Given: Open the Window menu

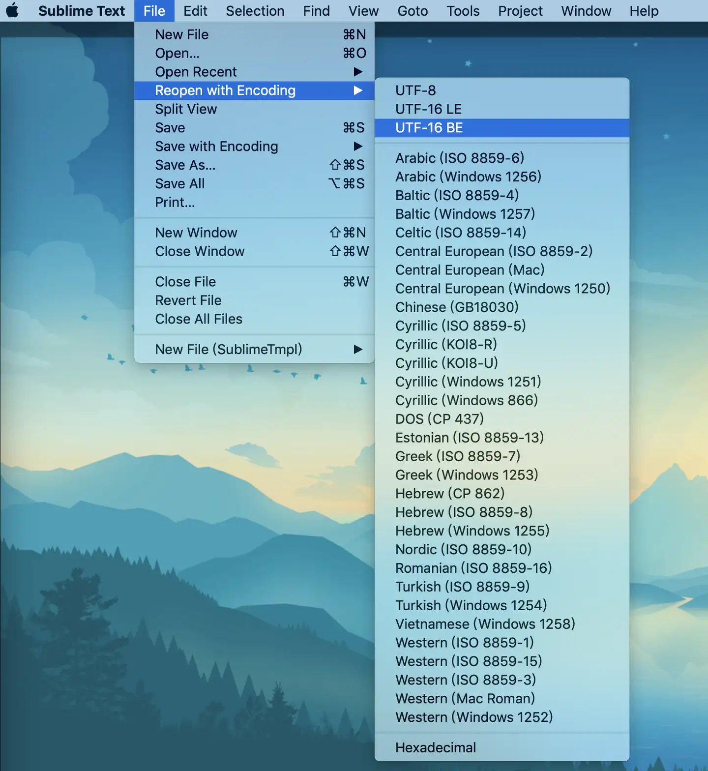Looking at the screenshot, I should 586,10.
